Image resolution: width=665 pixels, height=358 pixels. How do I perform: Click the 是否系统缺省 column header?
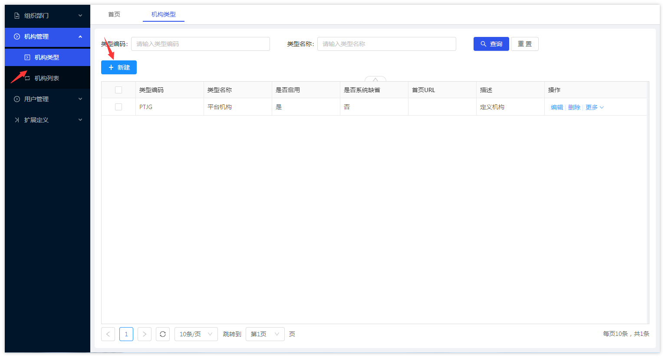point(374,90)
